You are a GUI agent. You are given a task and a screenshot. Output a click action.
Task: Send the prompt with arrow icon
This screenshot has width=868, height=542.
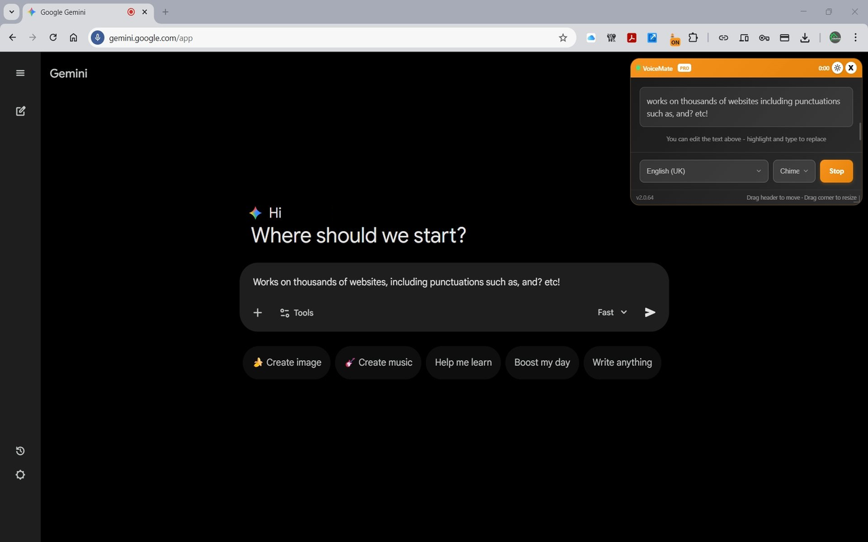click(650, 312)
